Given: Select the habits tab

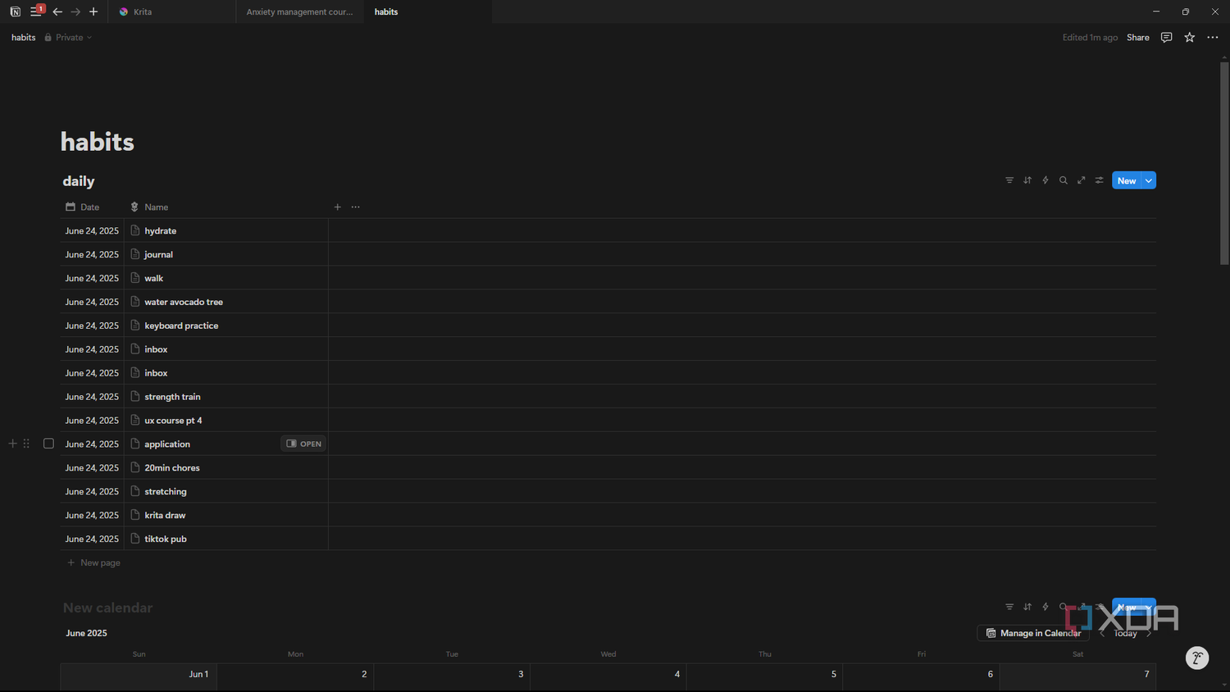Looking at the screenshot, I should [x=427, y=11].
